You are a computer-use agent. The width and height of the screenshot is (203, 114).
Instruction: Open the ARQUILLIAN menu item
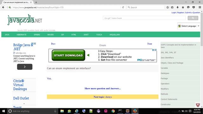tap(115, 35)
